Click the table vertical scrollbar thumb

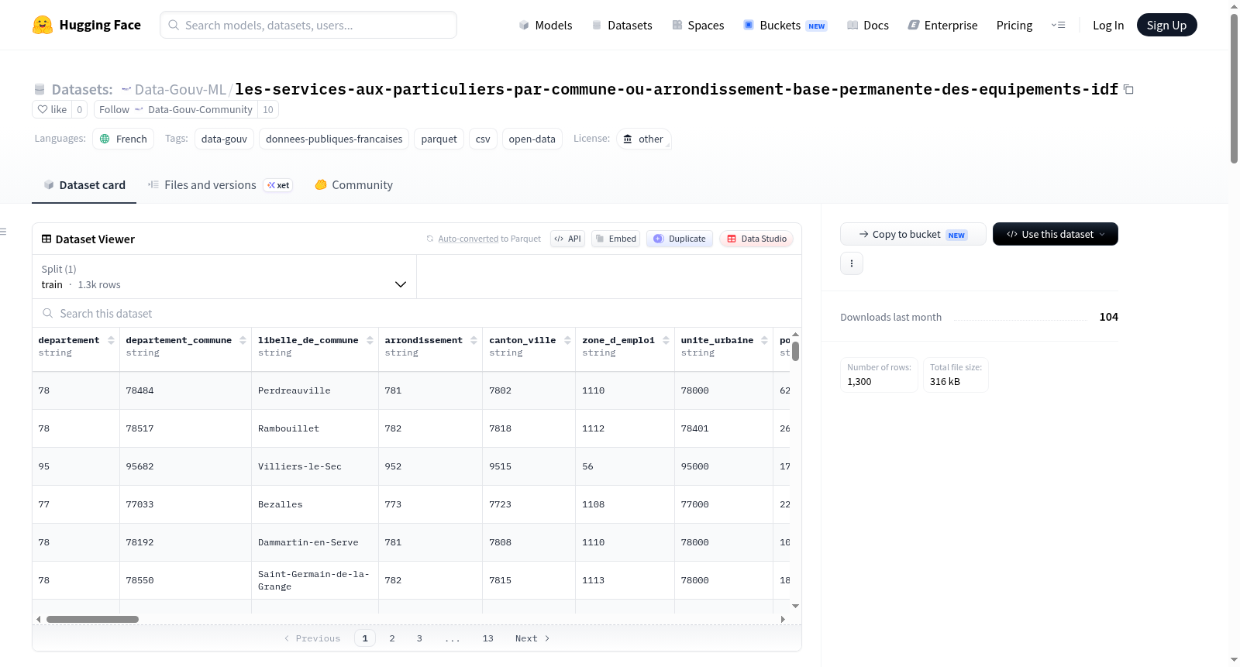click(795, 351)
